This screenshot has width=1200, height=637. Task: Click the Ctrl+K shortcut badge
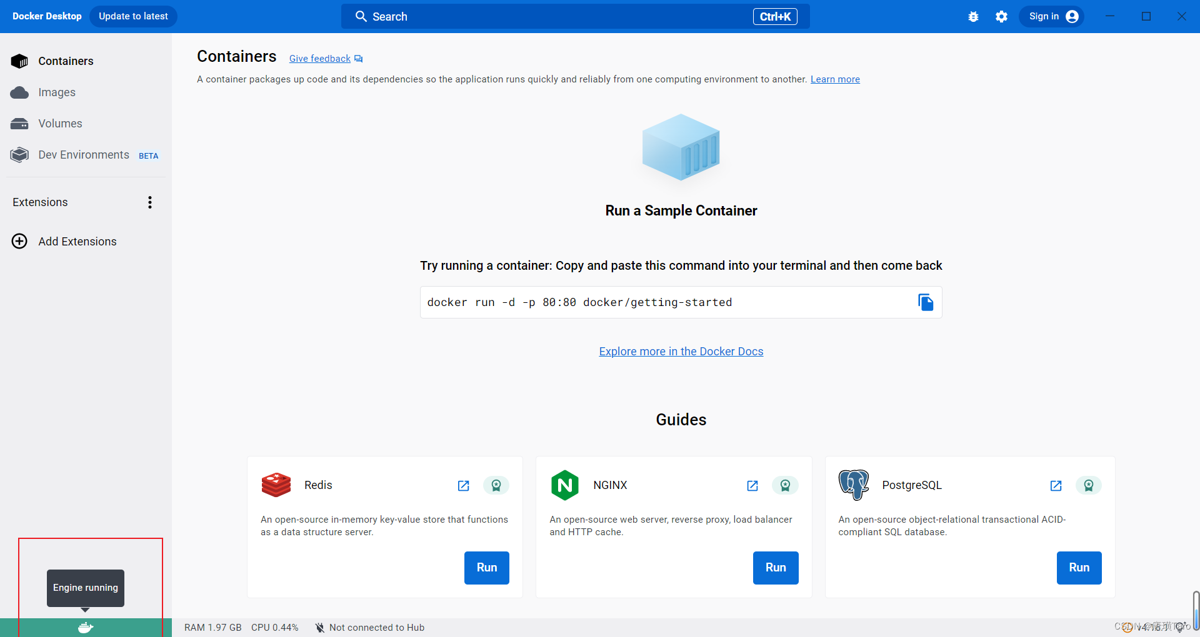click(775, 17)
